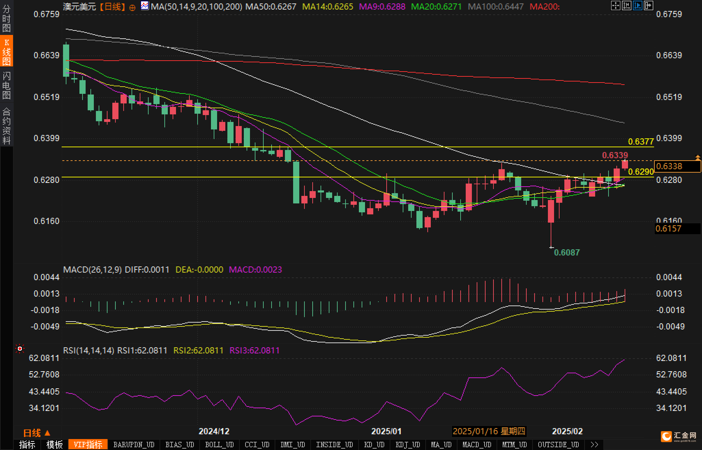Viewport: 702px width, 450px height.
Task: Click the DIFF:0.0011 value
Action: 147,270
